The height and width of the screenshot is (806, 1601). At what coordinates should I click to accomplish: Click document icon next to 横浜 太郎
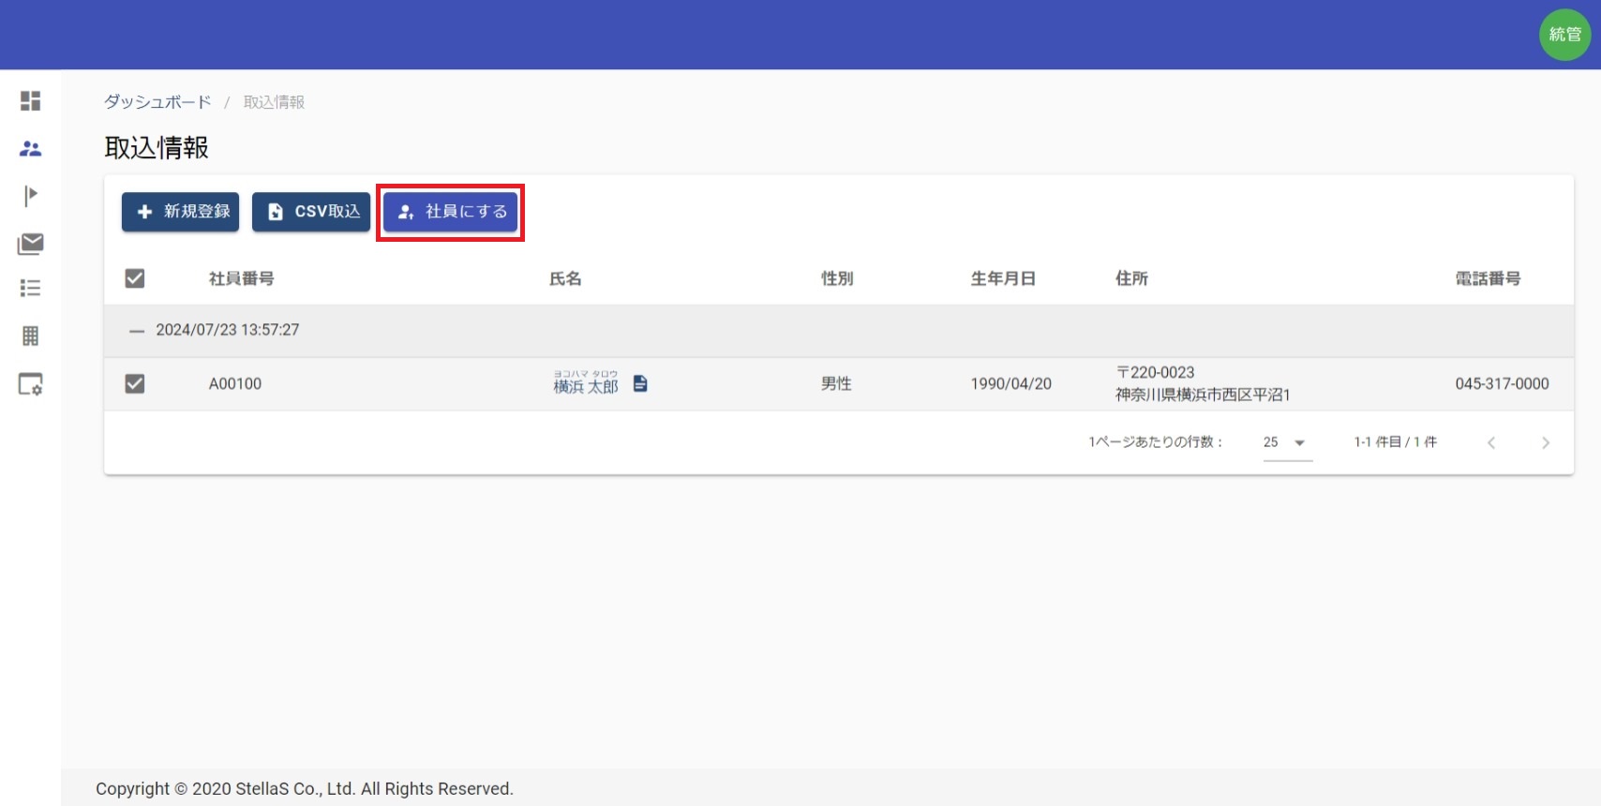click(640, 383)
